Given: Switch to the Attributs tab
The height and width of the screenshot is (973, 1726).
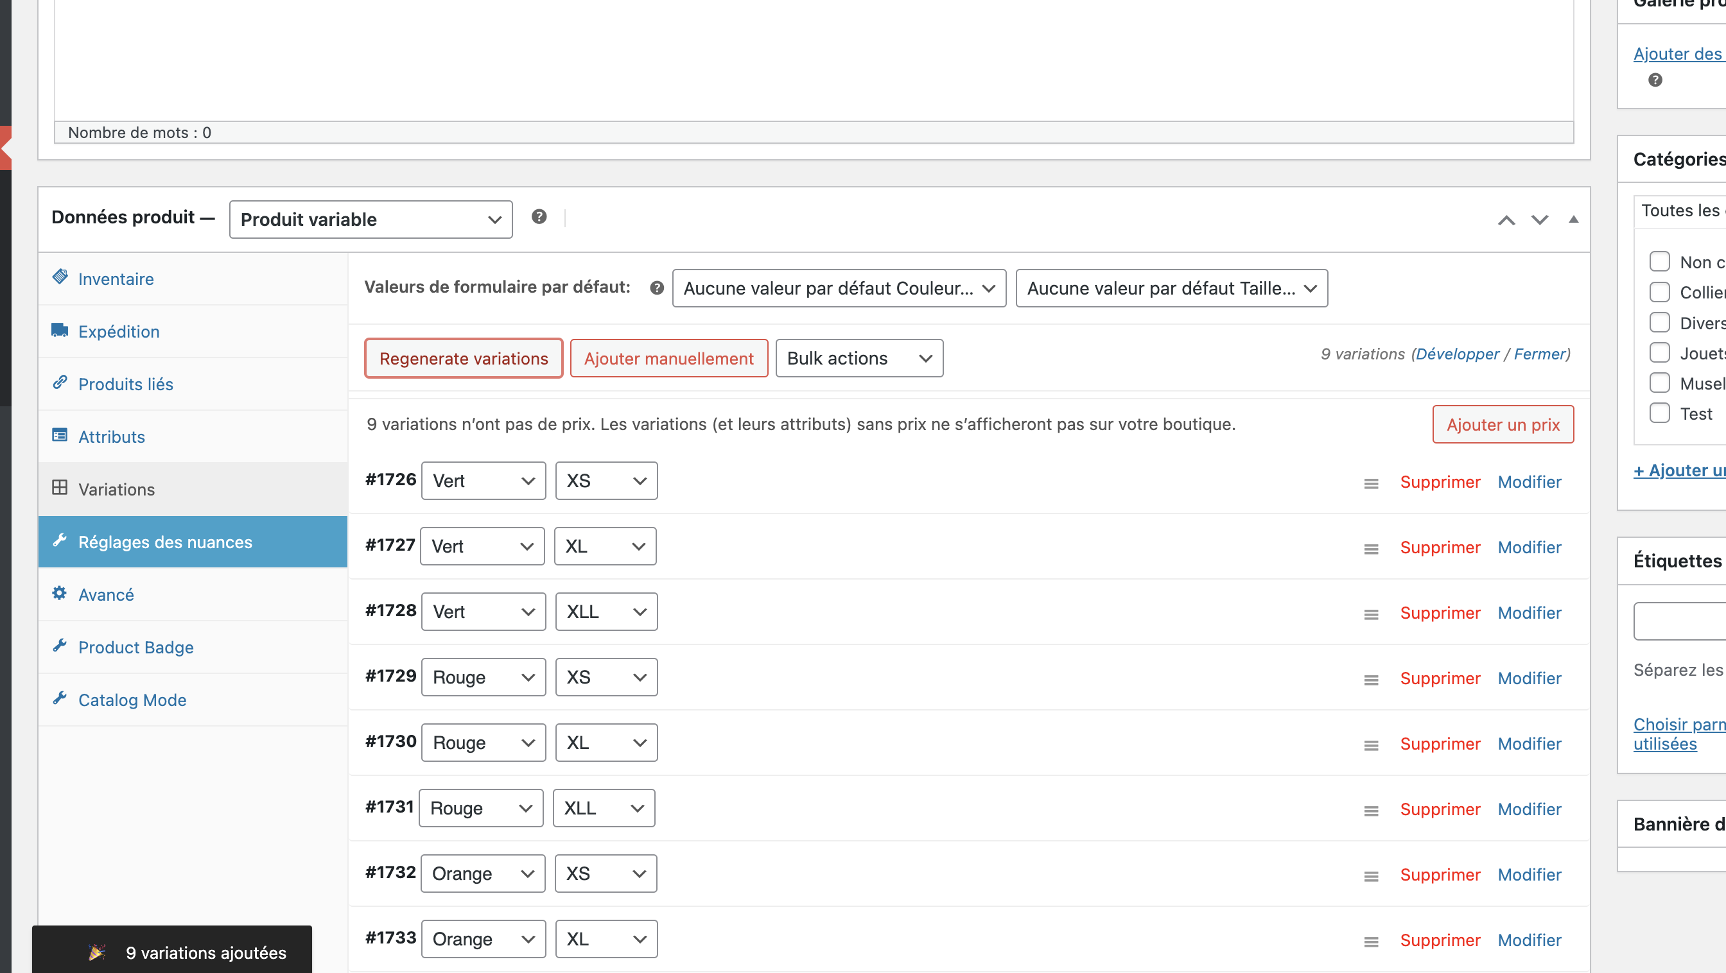Looking at the screenshot, I should (111, 436).
